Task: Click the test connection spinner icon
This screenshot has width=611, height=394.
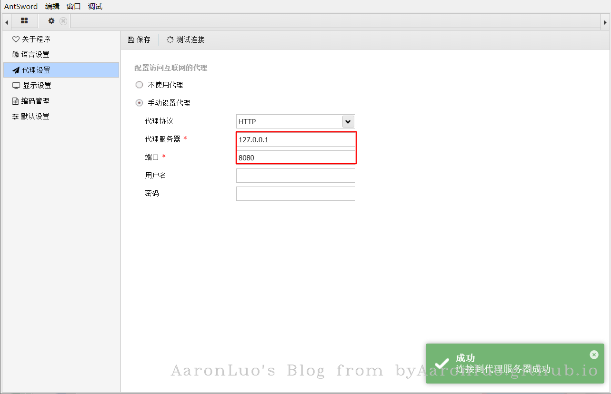Action: tap(170, 40)
